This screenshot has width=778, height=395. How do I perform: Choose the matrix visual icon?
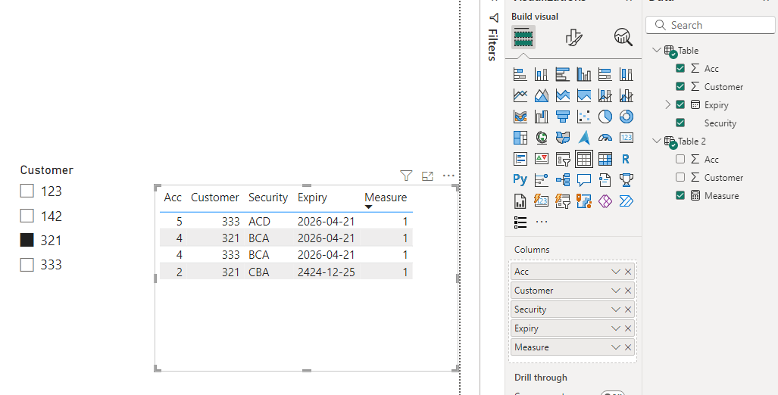coord(605,159)
